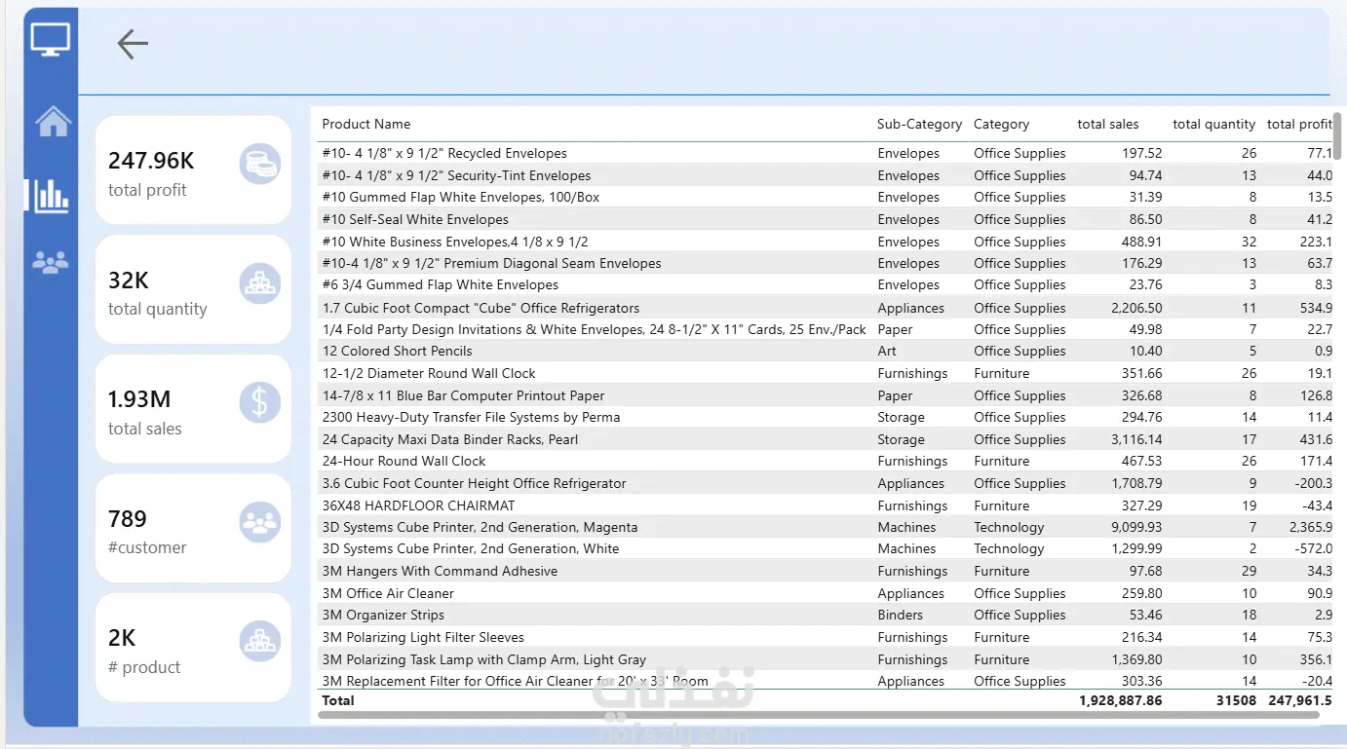The width and height of the screenshot is (1347, 749).
Task: Click 'Binders' sub-category in 3M Organizer Strips row
Action: pyautogui.click(x=900, y=615)
